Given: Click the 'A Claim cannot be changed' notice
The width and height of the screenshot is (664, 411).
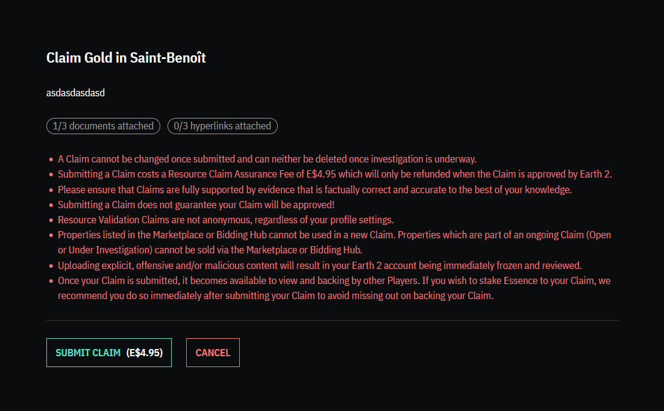Looking at the screenshot, I should [267, 159].
